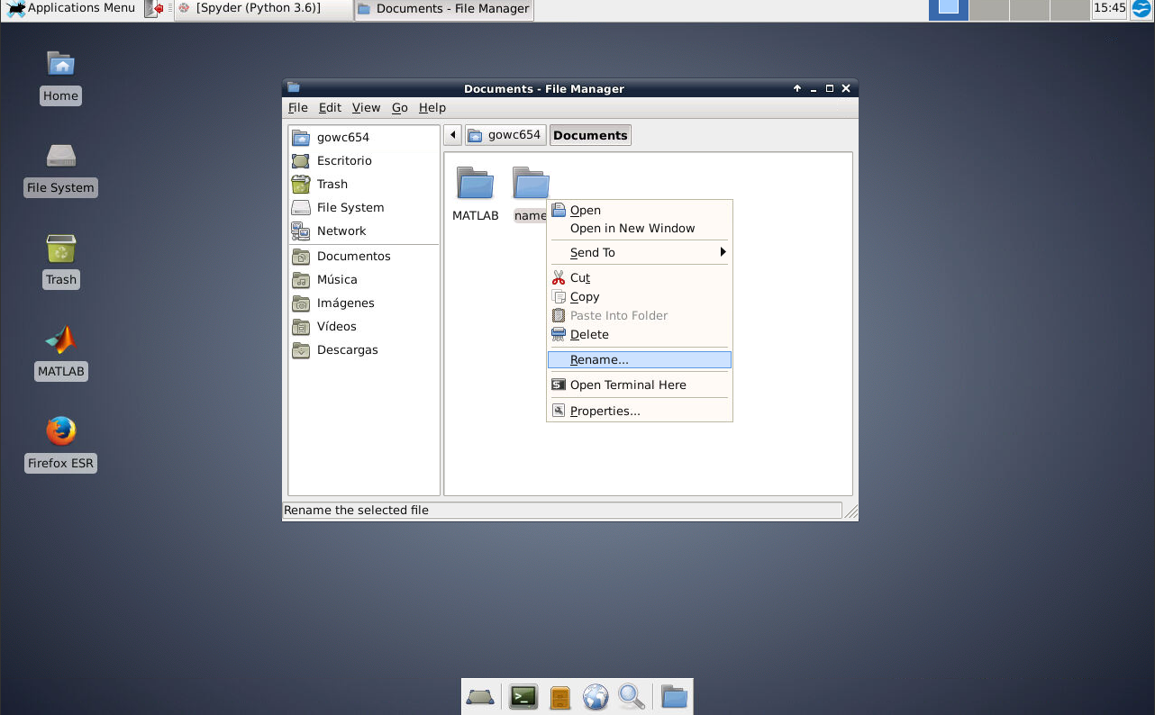Click the gowc654 home icon in sidebar

301,137
